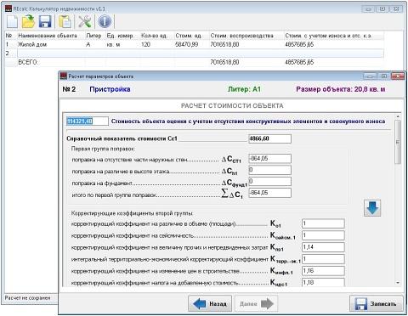Click Размер объекта: 20,8 кв. м label
This screenshot has width=408, height=316.
341,89
